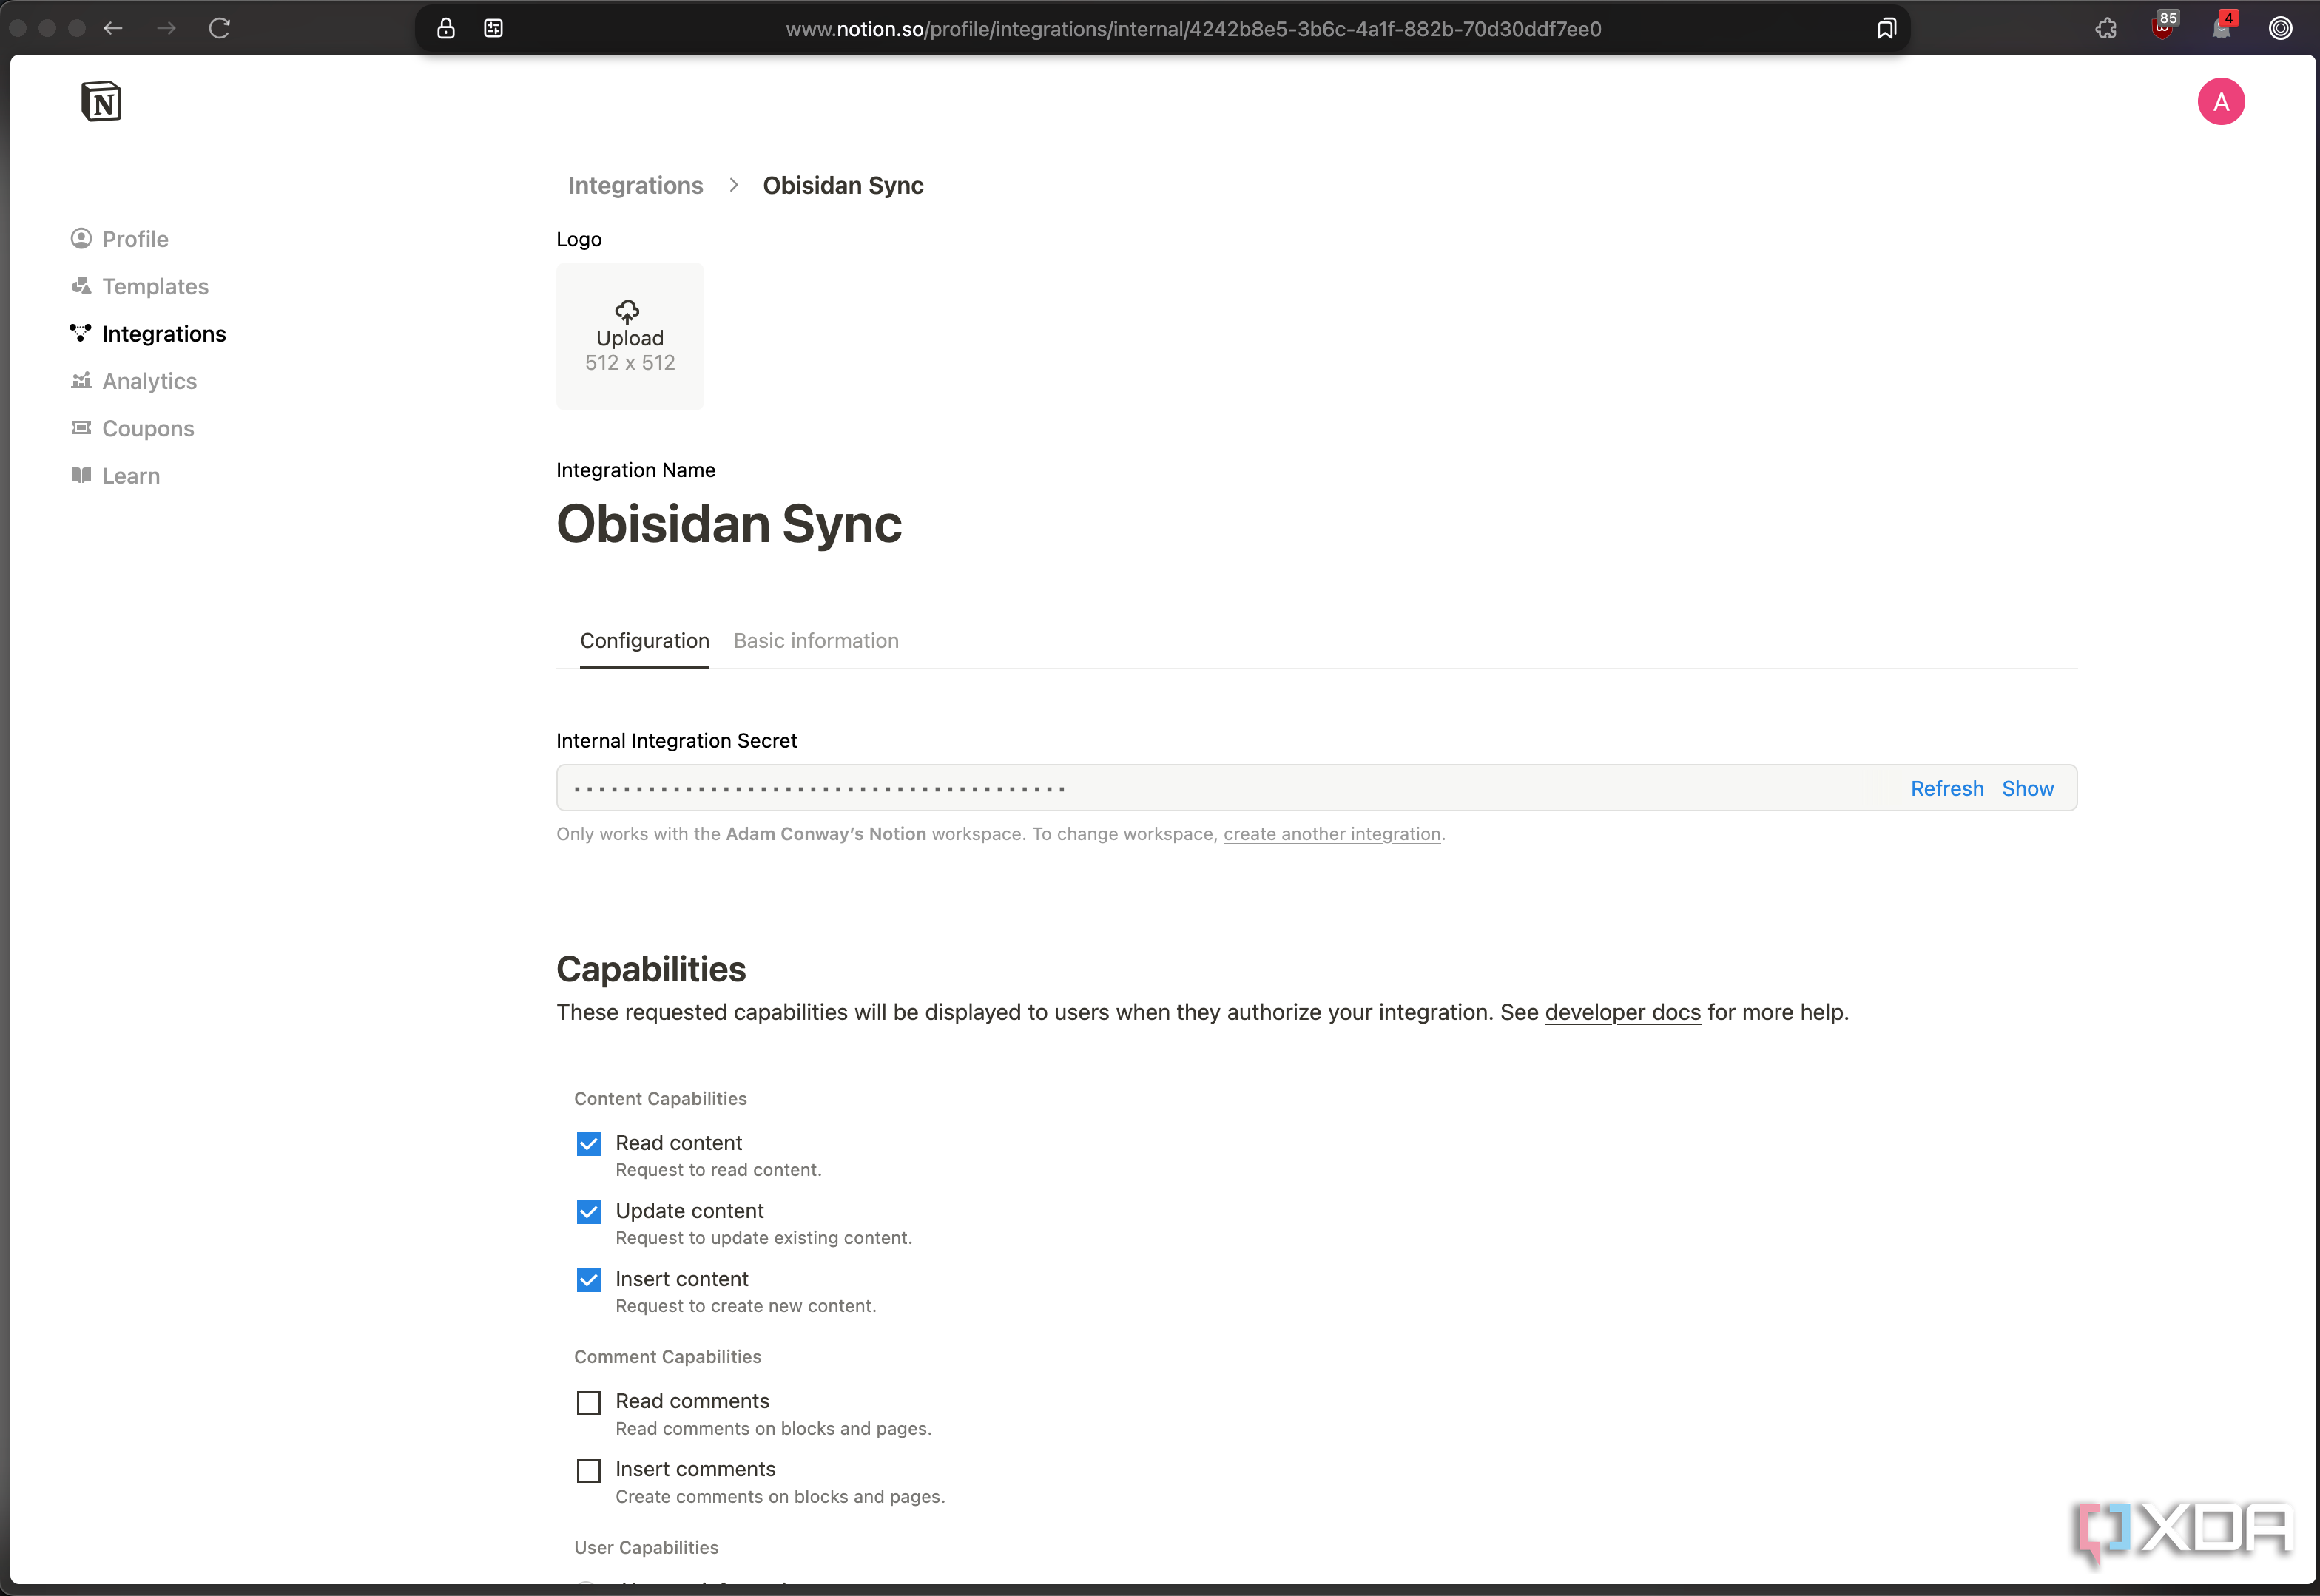Enable the Read comments checkbox

point(589,1402)
